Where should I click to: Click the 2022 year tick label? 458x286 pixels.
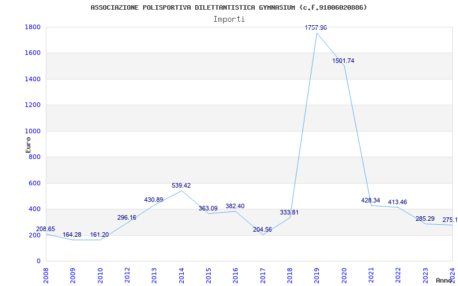coord(398,276)
